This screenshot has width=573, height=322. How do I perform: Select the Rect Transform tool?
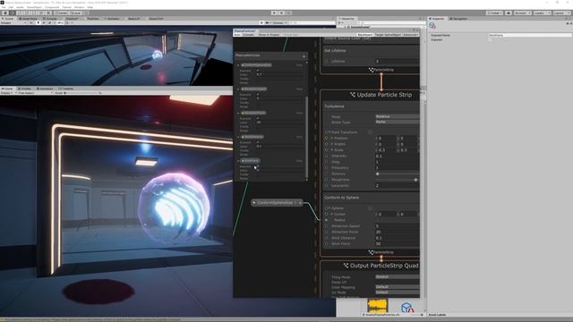click(34, 13)
